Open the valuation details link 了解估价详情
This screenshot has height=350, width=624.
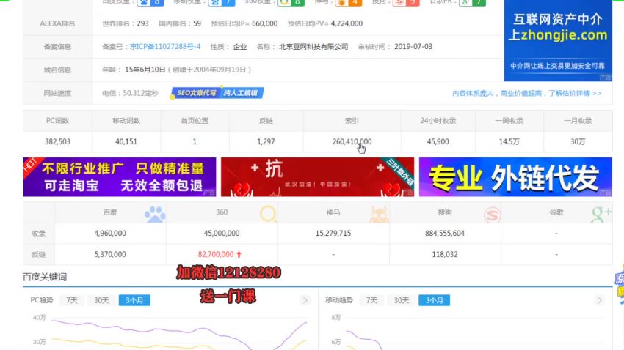coord(575,93)
